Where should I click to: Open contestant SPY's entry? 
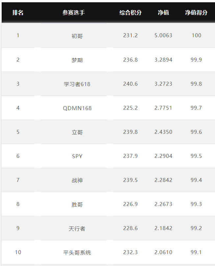tap(77, 156)
